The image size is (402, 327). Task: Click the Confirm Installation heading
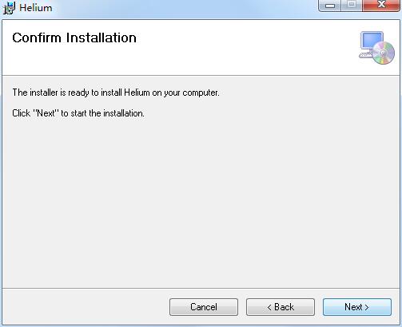[x=74, y=37]
